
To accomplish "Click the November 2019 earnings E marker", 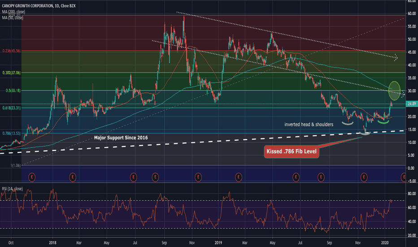I will click(364, 177).
